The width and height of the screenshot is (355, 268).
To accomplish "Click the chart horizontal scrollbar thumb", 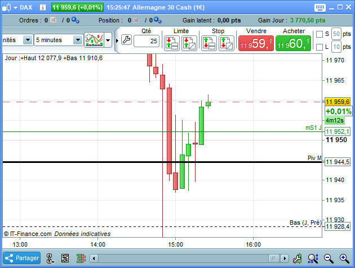I will click(x=274, y=258).
